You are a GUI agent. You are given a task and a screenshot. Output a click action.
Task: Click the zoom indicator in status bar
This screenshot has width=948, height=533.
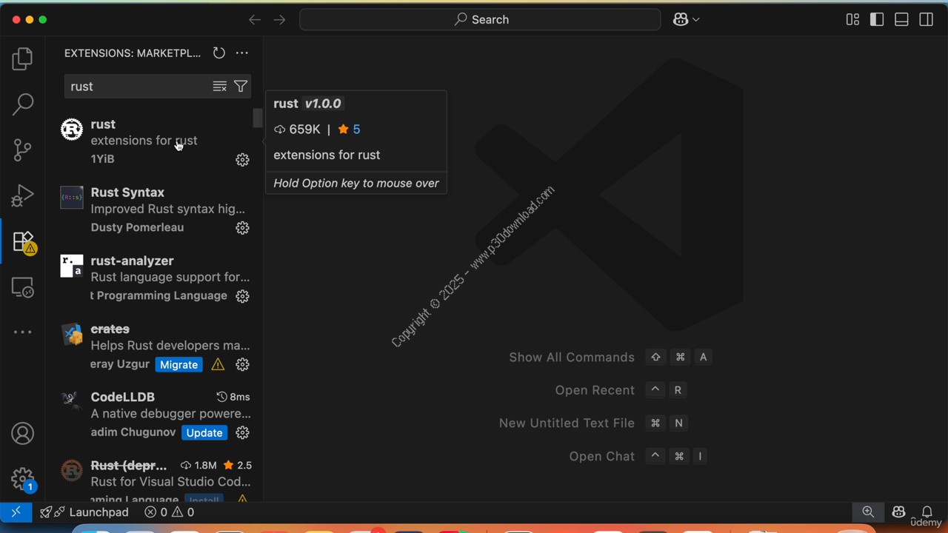[868, 512]
